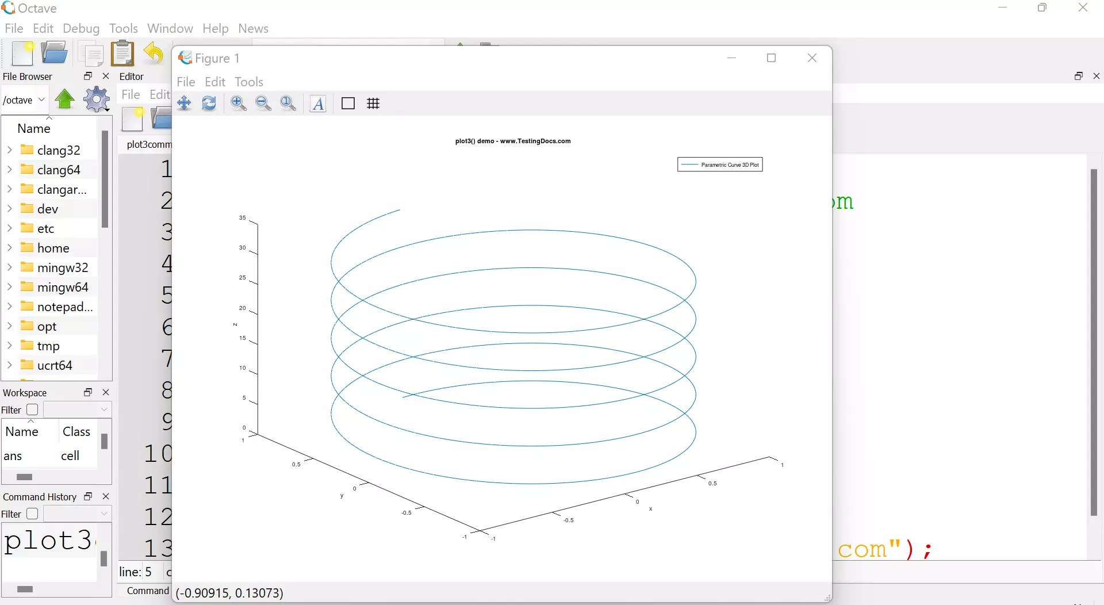Activate the Rotate tool on the 3D plot
This screenshot has height=605, width=1104.
[x=209, y=104]
